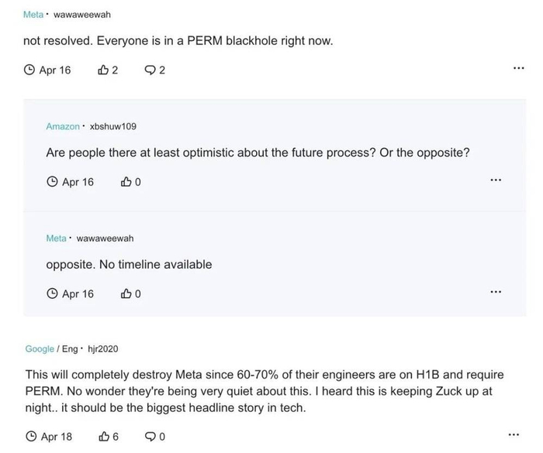Like wawaweewah's PERM blackhole comment

[x=104, y=70]
